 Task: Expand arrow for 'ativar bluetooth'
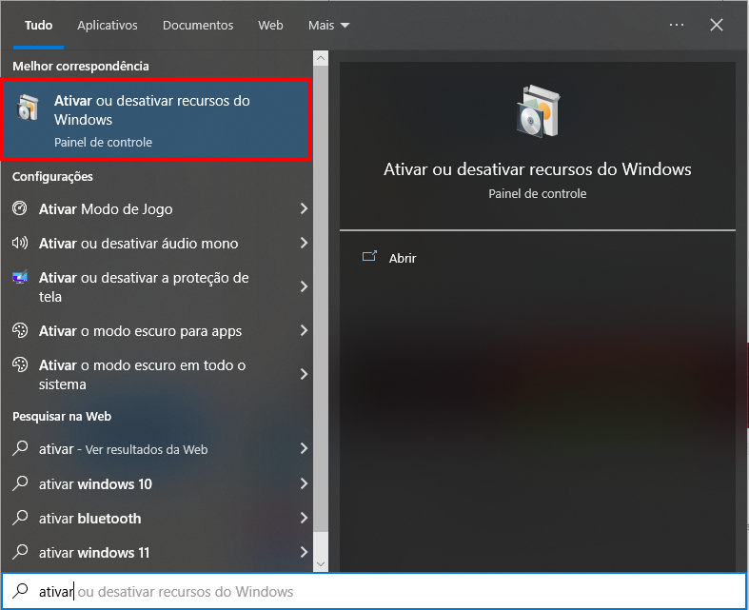(x=304, y=518)
